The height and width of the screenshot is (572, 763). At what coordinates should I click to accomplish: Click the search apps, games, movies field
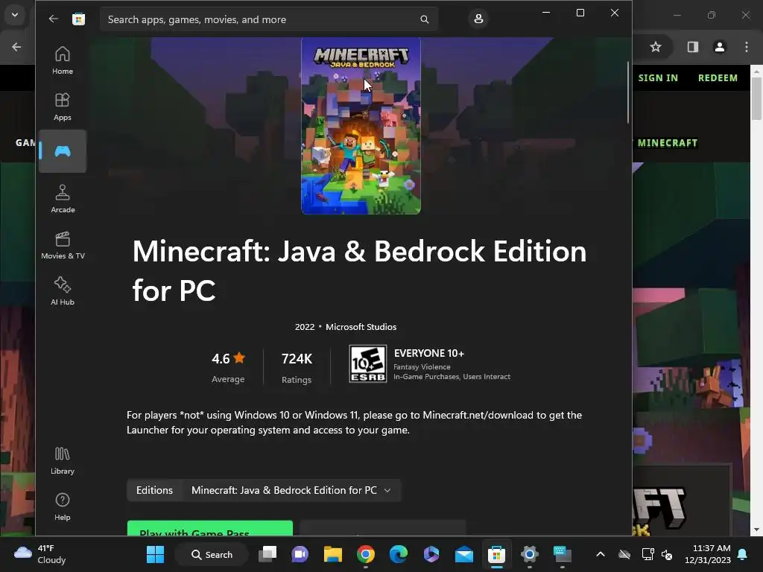point(268,19)
